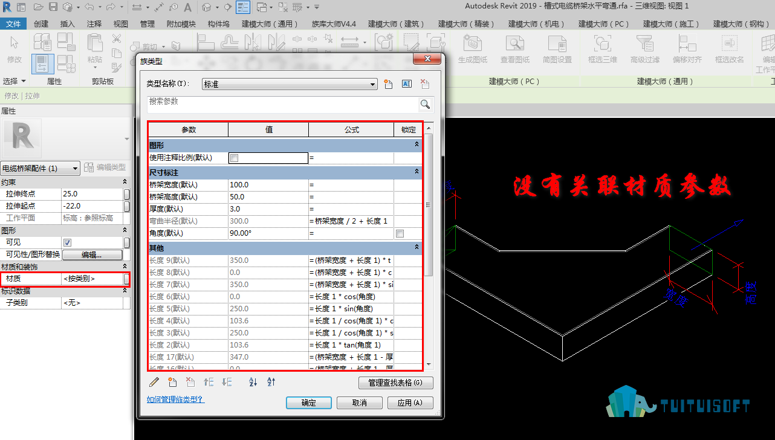Image resolution: width=775 pixels, height=440 pixels.
Task: Tick the 使用注释比例 value checkbox
Action: pos(235,158)
